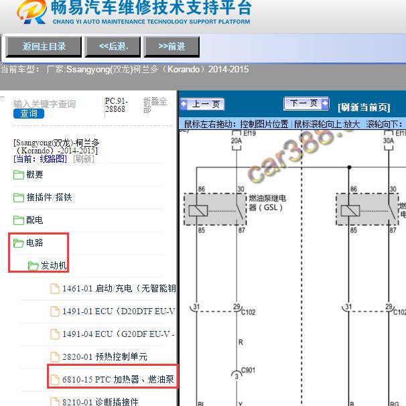Open document 1491-01 ECU D20DTF
Screen dimensions: 406x406
click(x=119, y=312)
